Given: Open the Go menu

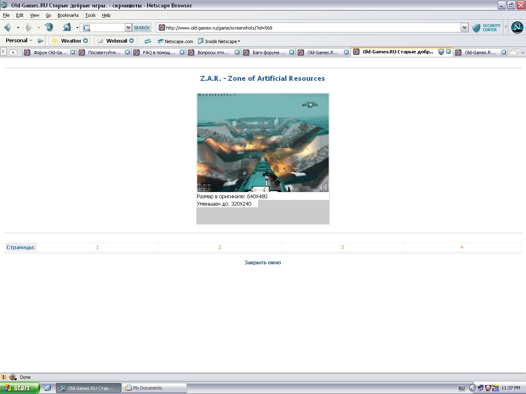Looking at the screenshot, I should click(x=48, y=15).
